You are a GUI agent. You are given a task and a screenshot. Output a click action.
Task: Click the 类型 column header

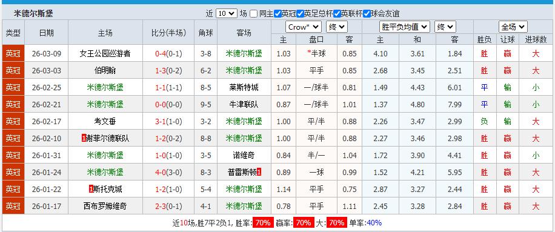click(13, 33)
